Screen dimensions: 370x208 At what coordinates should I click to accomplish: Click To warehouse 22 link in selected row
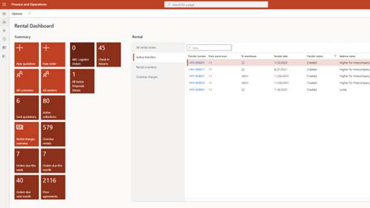[243, 63]
